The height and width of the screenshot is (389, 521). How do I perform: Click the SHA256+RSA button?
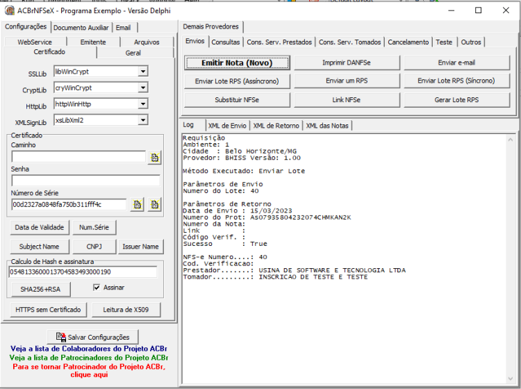pyautogui.click(x=40, y=290)
